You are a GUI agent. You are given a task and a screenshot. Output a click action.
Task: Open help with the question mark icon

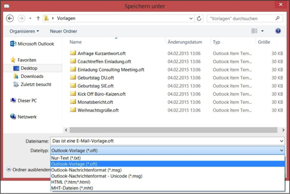[278, 31]
